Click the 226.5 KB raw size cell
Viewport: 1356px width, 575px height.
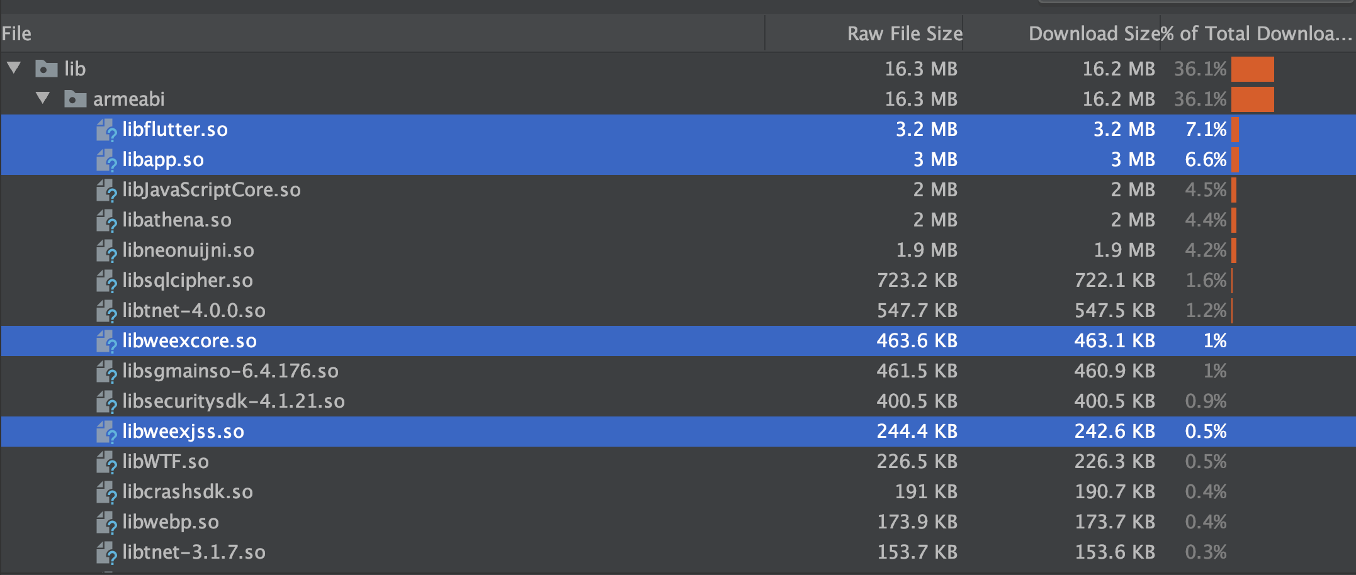click(x=917, y=461)
